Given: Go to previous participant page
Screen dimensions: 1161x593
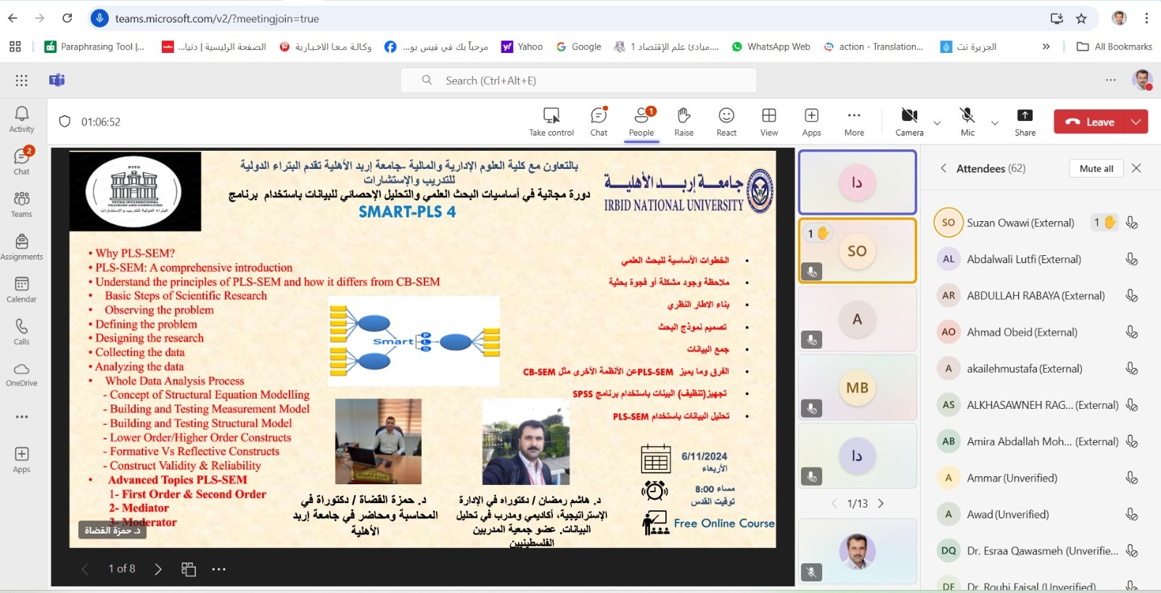Looking at the screenshot, I should tap(834, 503).
